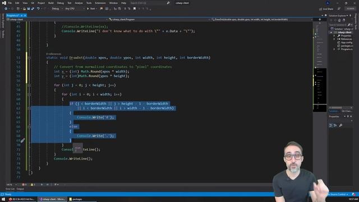359x202 pixels.
Task: Click the Save All toolbar icon
Action: pyautogui.click(x=33, y=9)
